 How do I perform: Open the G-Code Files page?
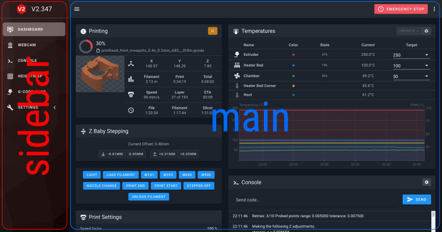[34, 92]
